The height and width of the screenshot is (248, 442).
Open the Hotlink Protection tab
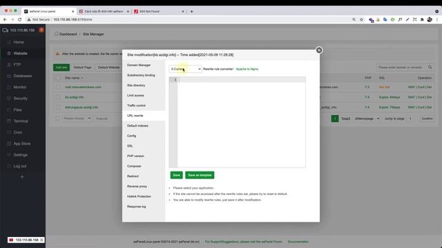click(139, 196)
